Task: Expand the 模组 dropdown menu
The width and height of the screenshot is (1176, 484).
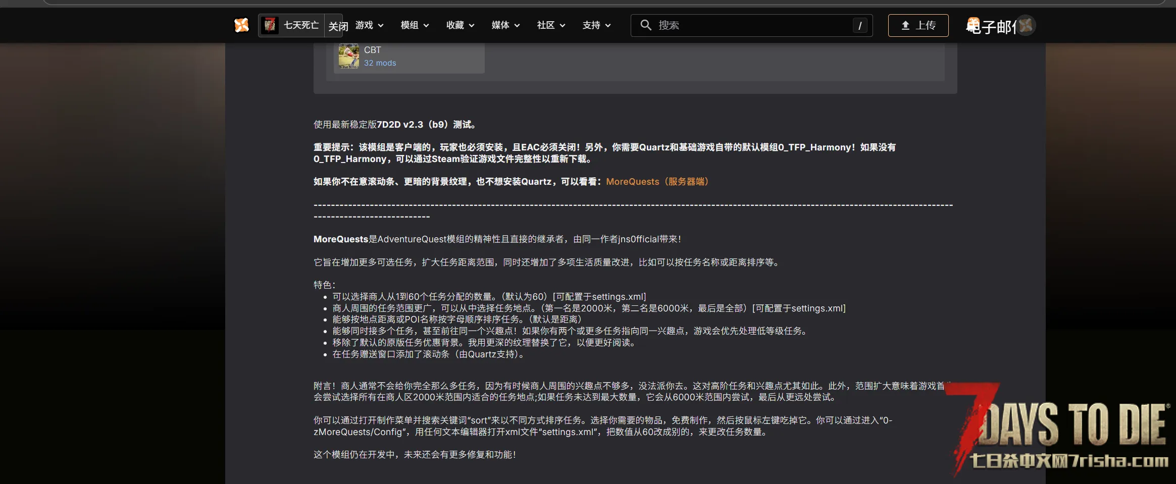Action: (x=415, y=25)
